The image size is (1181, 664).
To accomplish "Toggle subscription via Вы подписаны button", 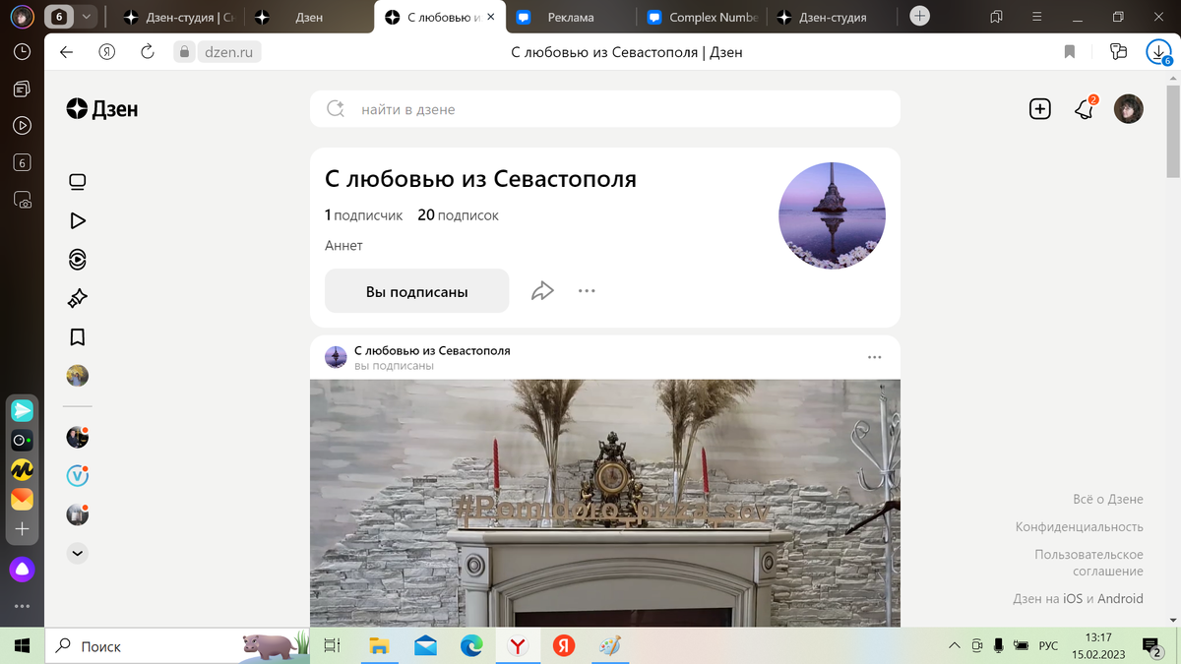I will [416, 290].
